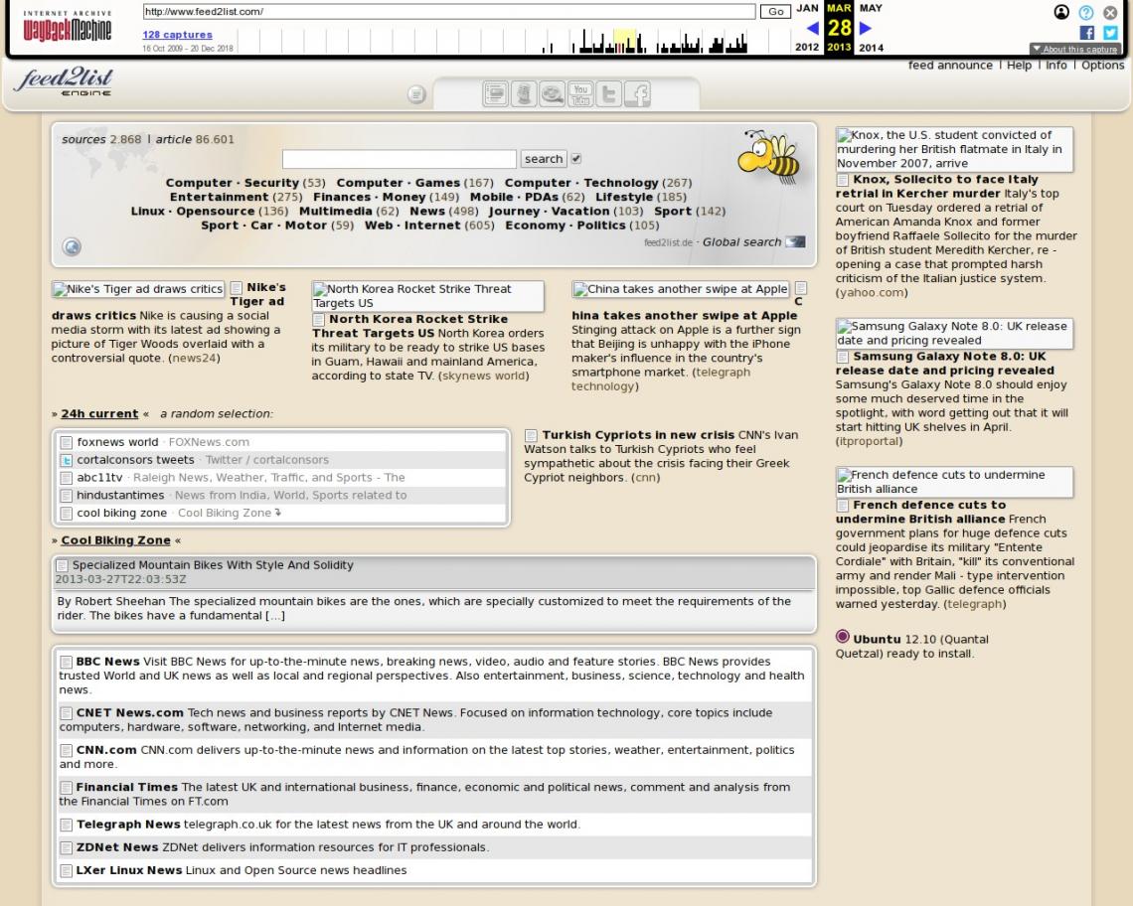Open the podcast microphone toolbar icon
The height and width of the screenshot is (906, 1133).
pos(524,94)
